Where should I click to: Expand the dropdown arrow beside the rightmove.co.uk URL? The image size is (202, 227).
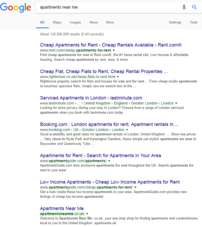[118, 77]
